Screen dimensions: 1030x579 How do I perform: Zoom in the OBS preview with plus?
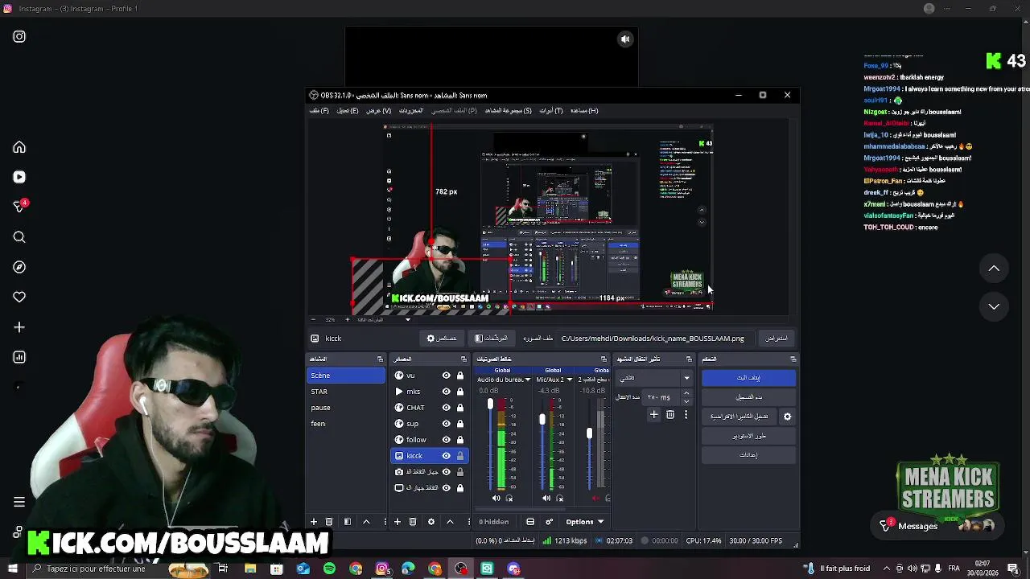coord(347,319)
